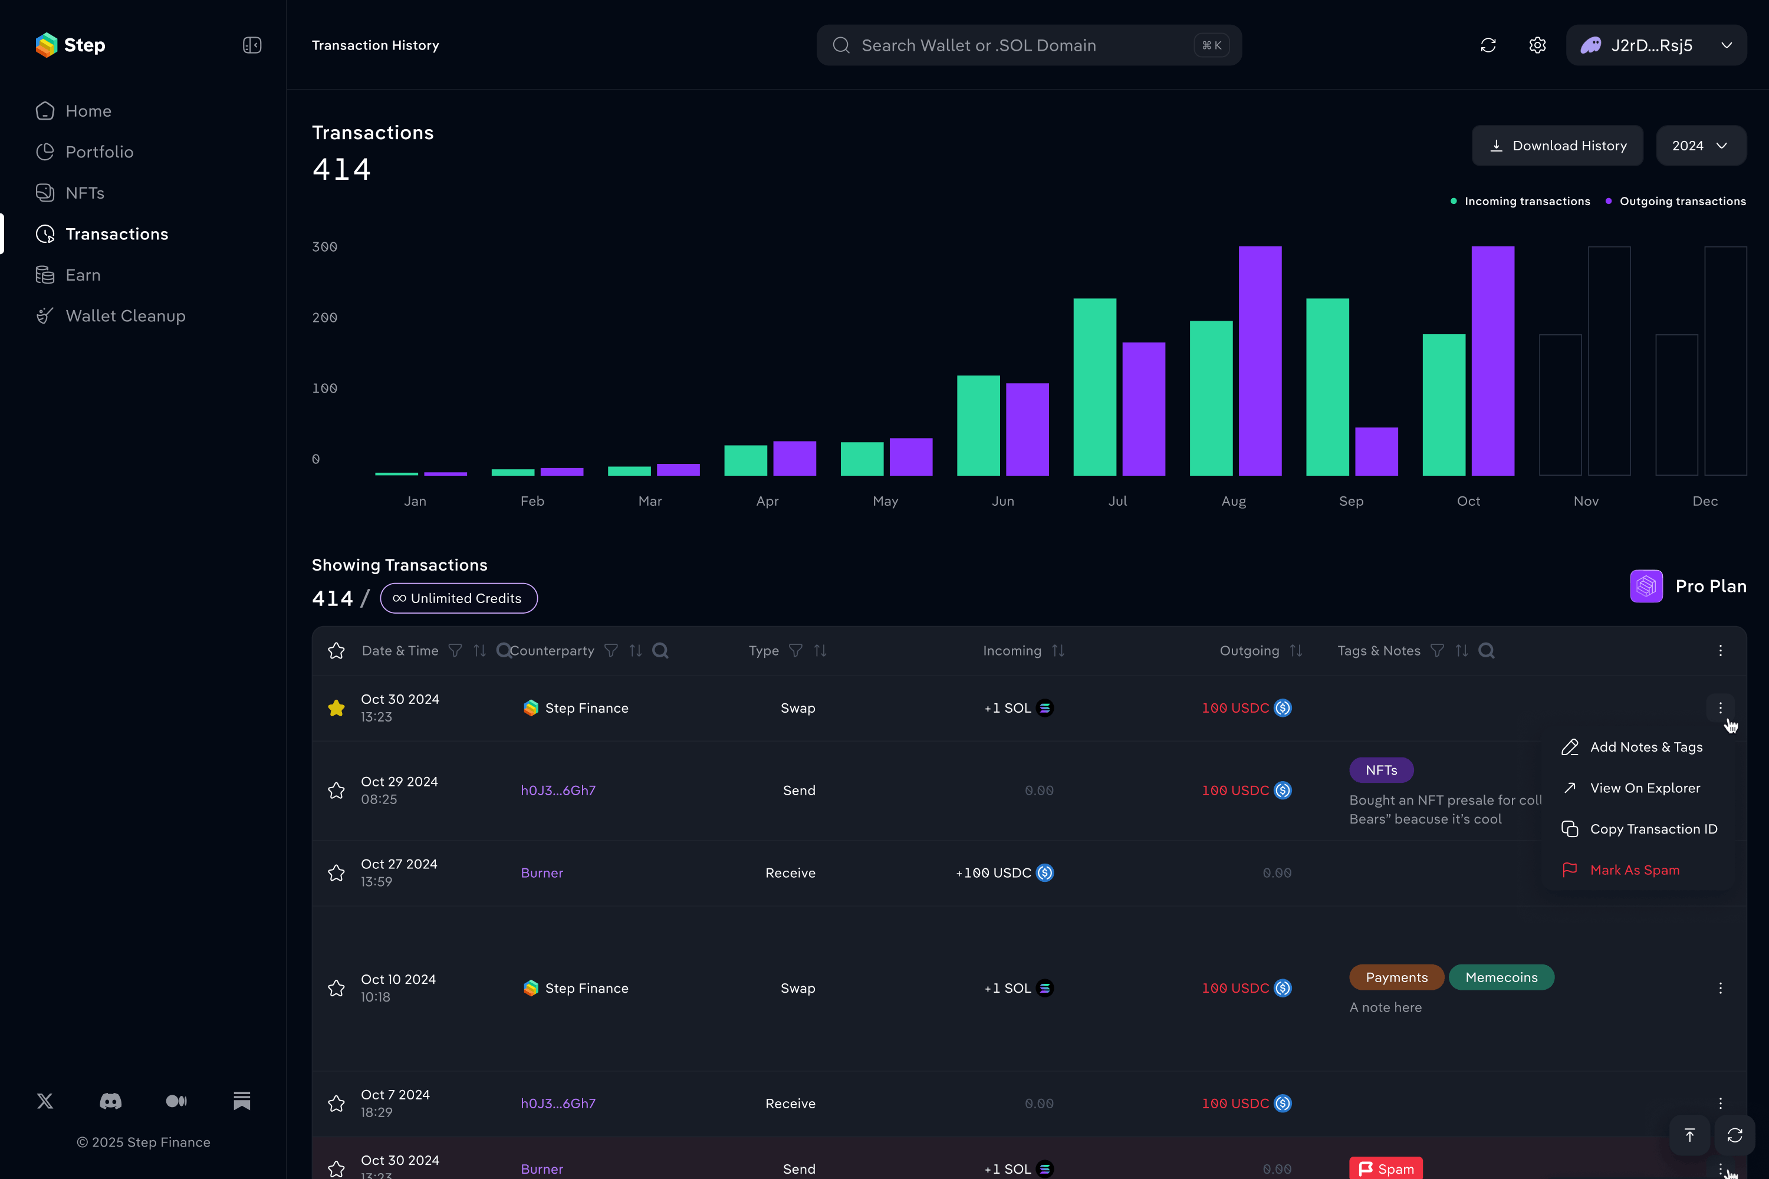
Task: Open settings gear icon
Action: coord(1537,45)
